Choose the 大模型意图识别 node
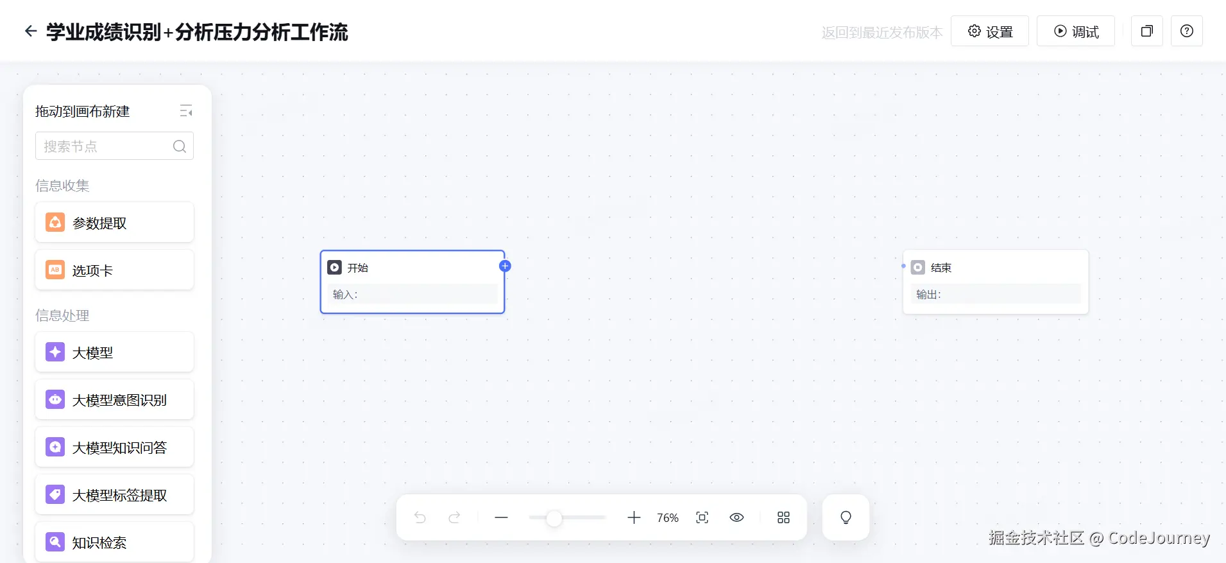This screenshot has width=1226, height=563. pyautogui.click(x=114, y=400)
